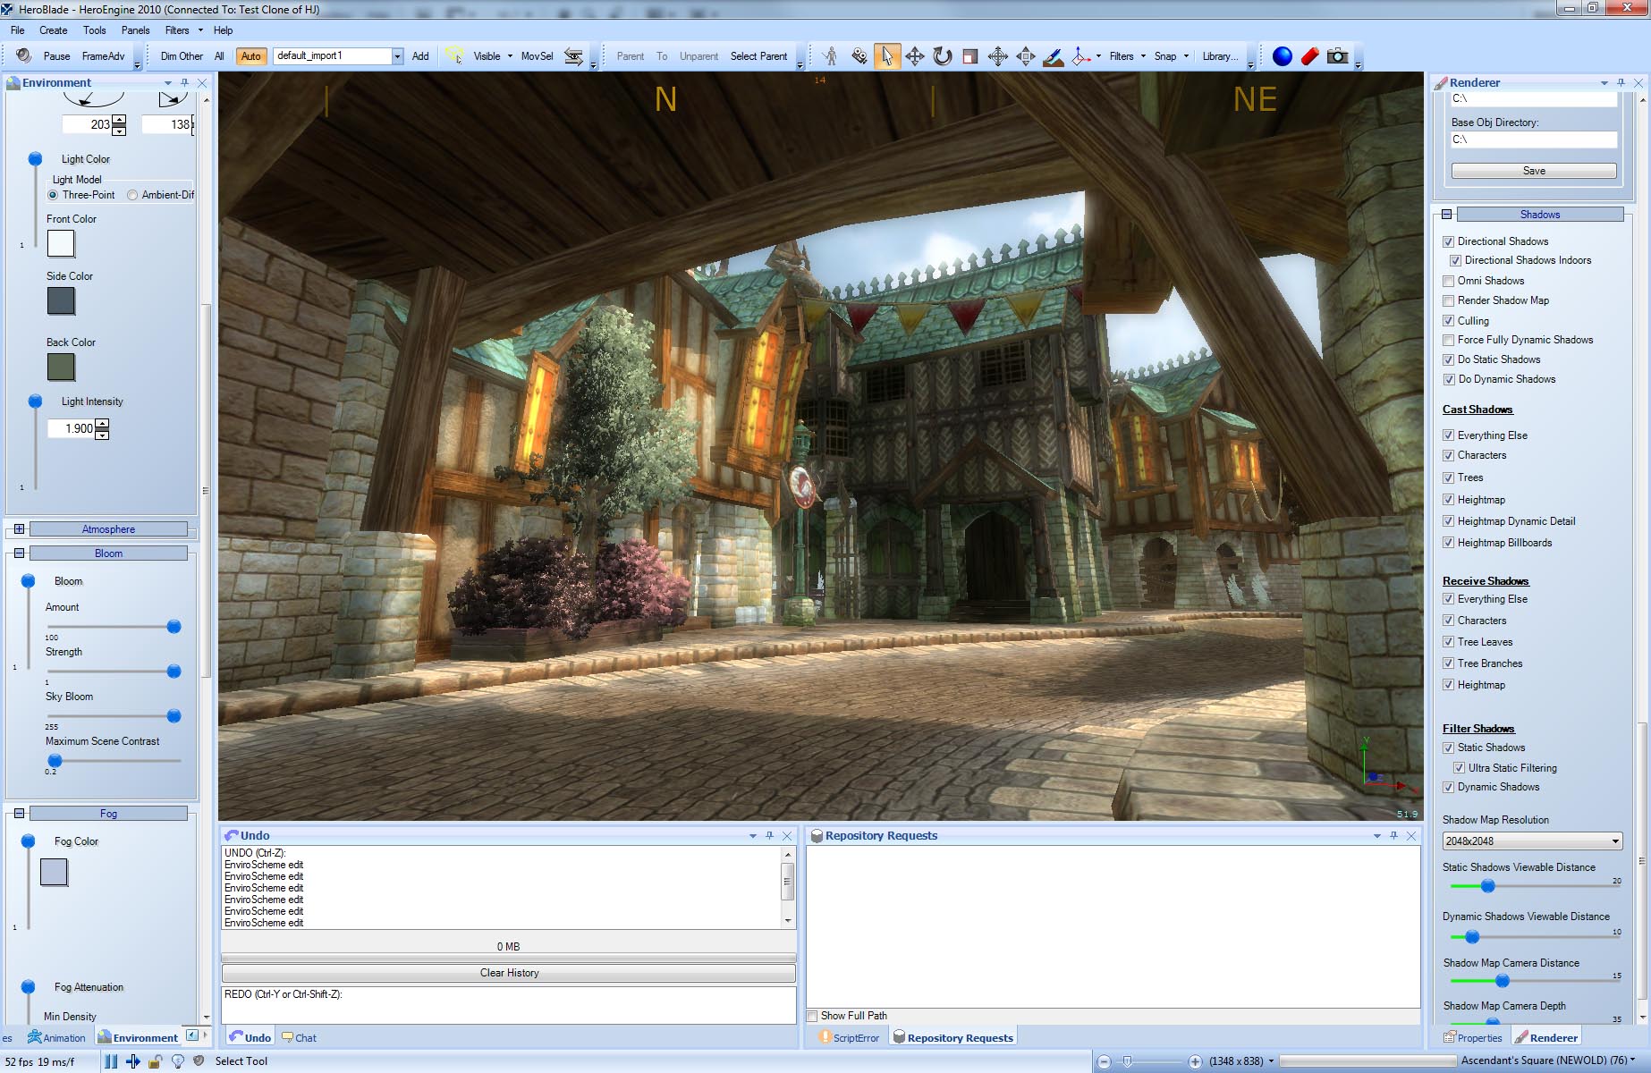Enable the Omni Shadows checkbox
Image resolution: width=1651 pixels, height=1073 pixels.
coord(1448,281)
